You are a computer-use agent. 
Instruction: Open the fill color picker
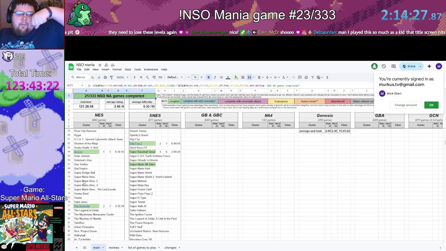[x=236, y=77]
